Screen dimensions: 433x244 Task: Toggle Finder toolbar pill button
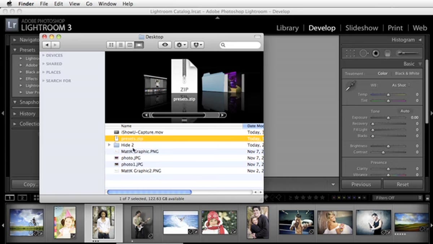point(258,36)
